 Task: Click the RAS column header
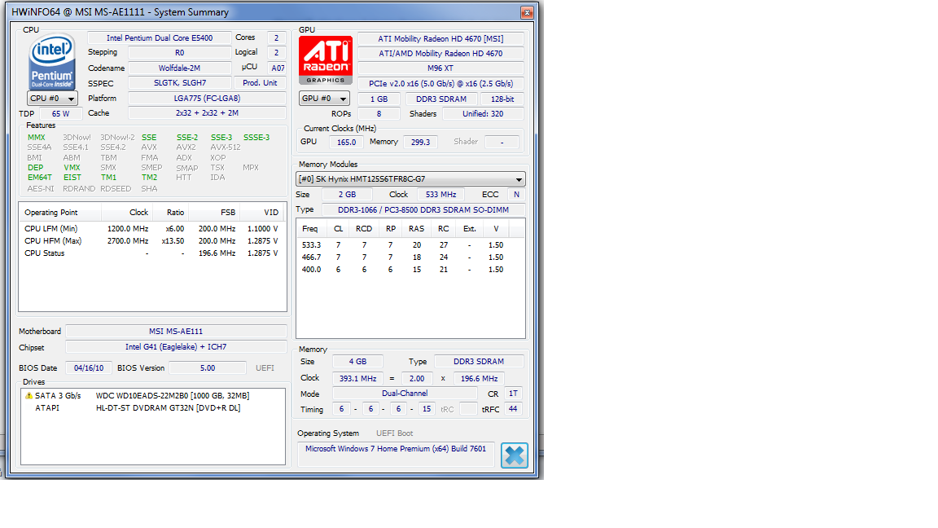[x=416, y=229]
